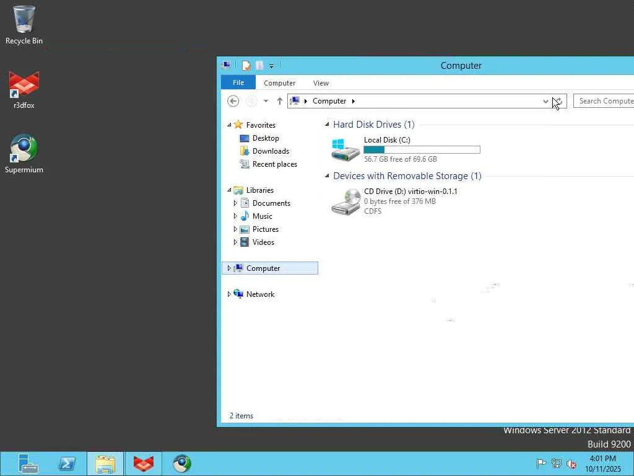Screen dimensions: 634x476
Task: Open the network tray icon
Action: [x=557, y=464]
